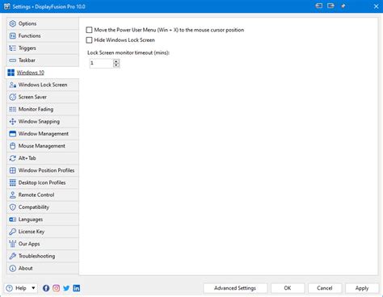Image resolution: width=383 pixels, height=297 pixels.
Task: Click the OK button
Action: click(x=288, y=288)
